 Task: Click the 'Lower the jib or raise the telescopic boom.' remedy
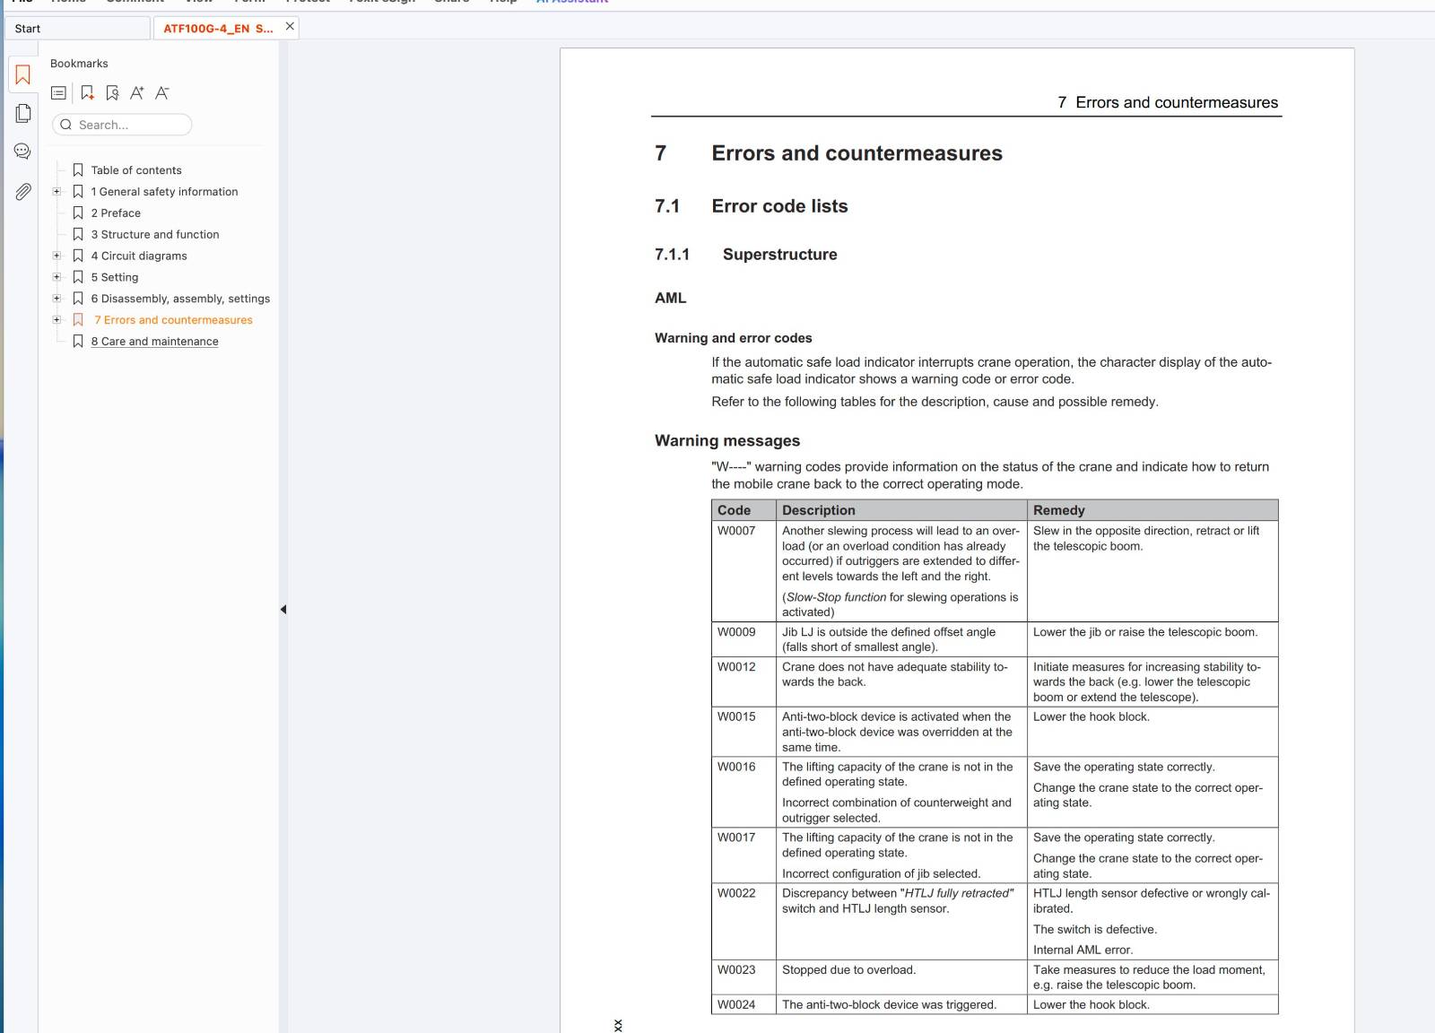point(1145,632)
